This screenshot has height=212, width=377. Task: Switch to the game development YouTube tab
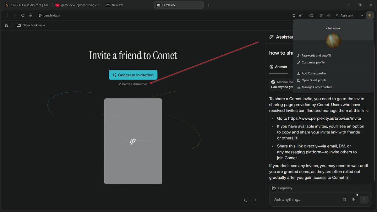point(78,5)
